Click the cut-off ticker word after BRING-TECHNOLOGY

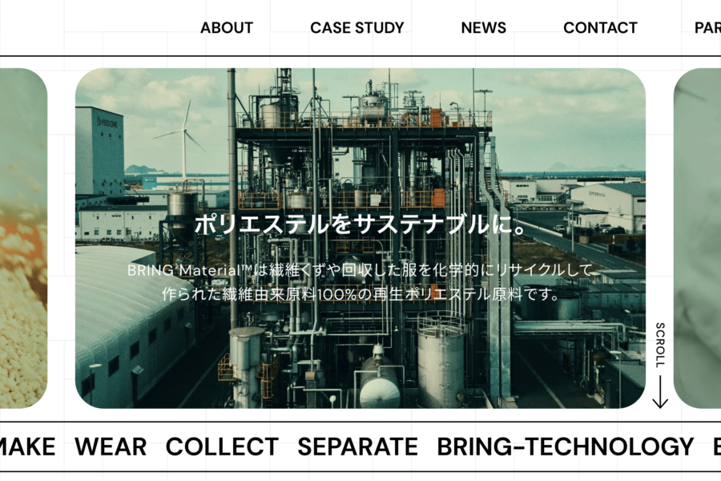[x=715, y=447]
